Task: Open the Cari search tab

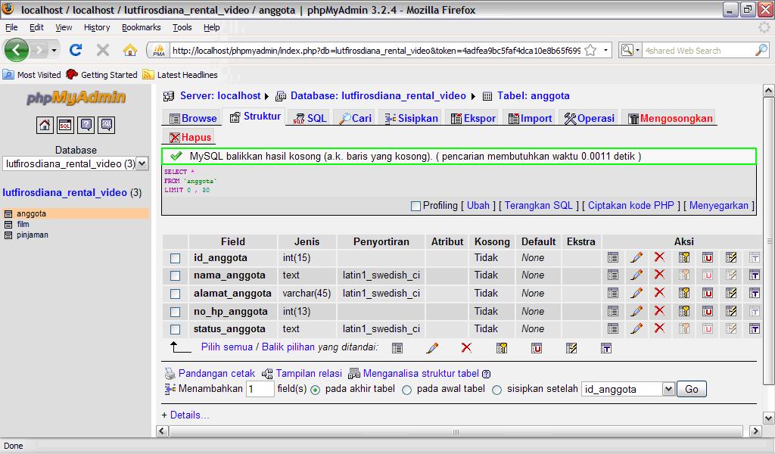Action: click(x=355, y=119)
